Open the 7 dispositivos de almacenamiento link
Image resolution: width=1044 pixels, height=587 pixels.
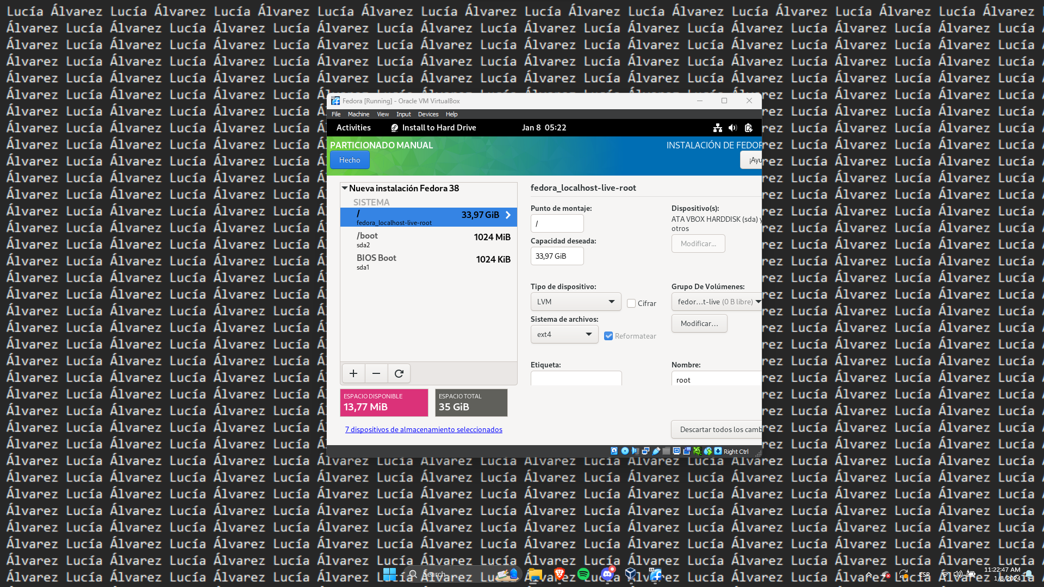tap(424, 429)
